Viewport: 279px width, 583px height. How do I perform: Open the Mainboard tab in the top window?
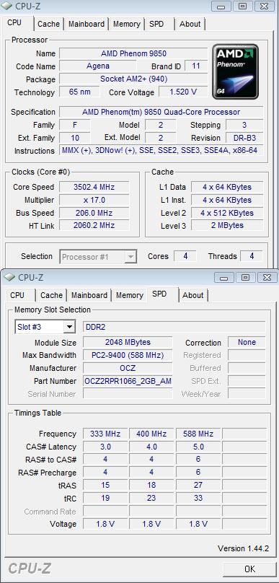click(87, 24)
